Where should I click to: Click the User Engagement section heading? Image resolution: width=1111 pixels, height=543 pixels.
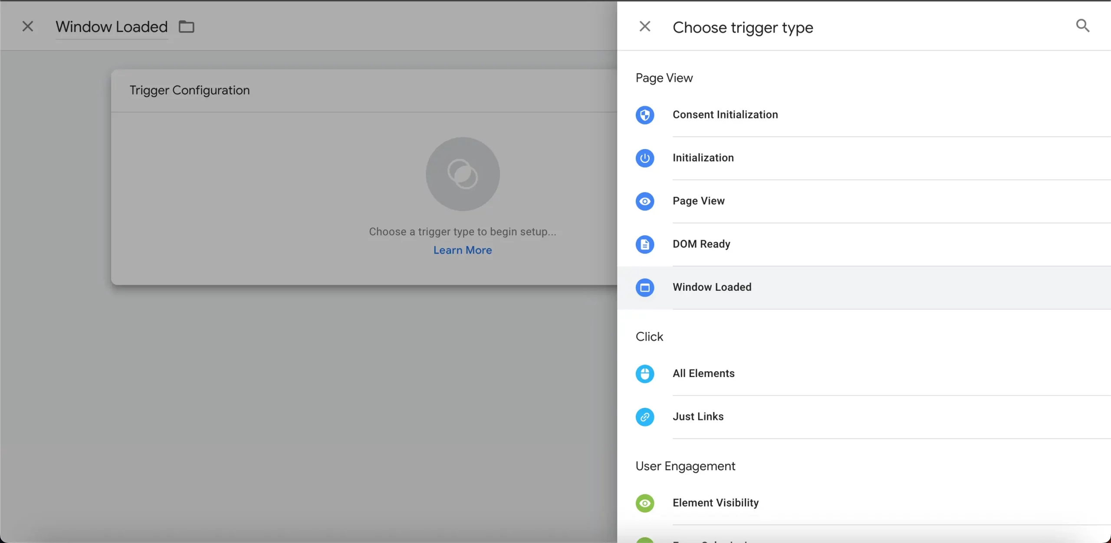tap(685, 466)
